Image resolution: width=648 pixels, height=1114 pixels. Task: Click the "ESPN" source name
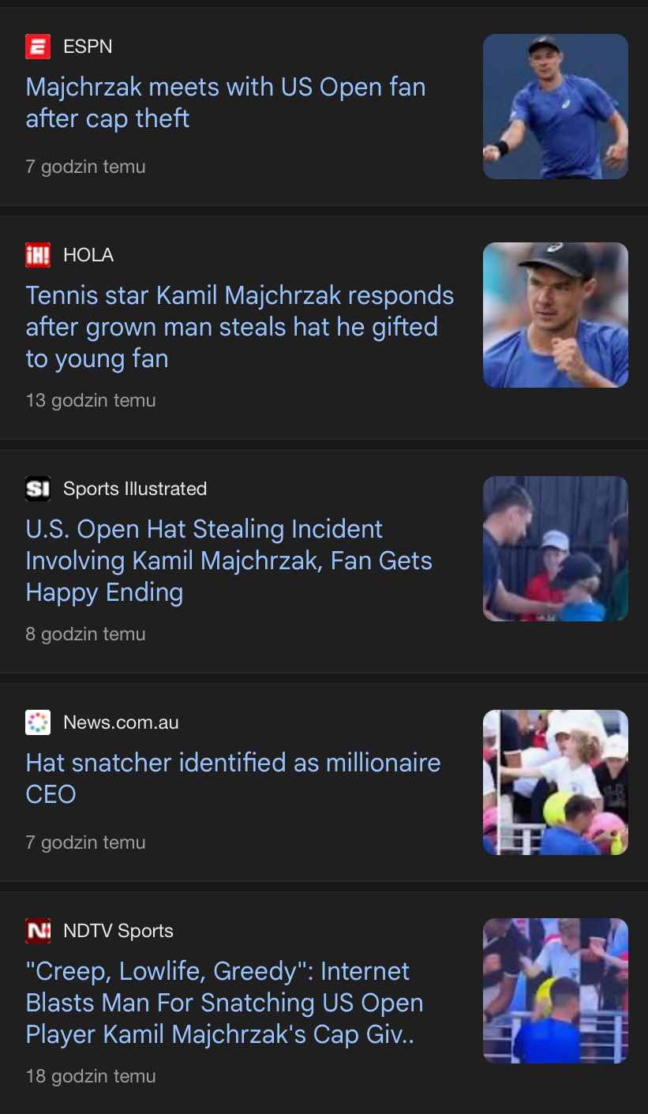coord(88,47)
